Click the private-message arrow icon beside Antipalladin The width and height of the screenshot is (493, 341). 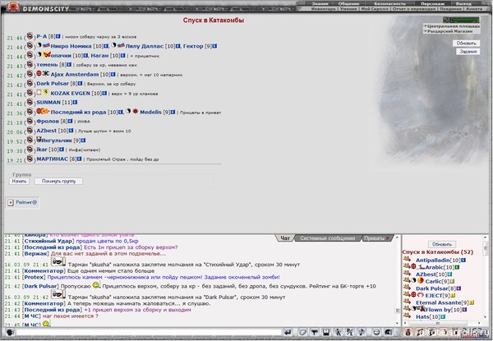click(x=407, y=259)
